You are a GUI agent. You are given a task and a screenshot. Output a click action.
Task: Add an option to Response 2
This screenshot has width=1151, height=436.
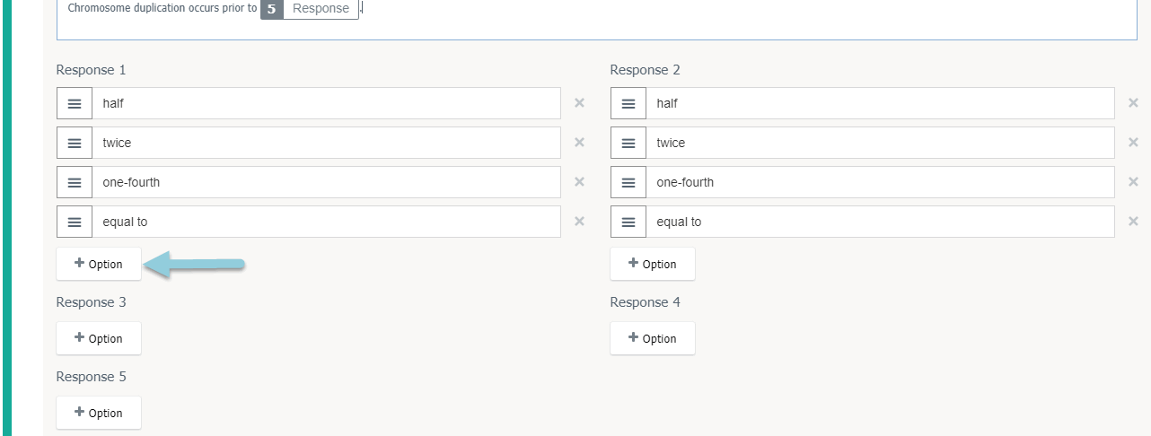[x=653, y=264]
